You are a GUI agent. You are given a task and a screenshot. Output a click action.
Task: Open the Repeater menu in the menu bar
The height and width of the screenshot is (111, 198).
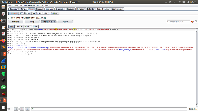(32, 5)
